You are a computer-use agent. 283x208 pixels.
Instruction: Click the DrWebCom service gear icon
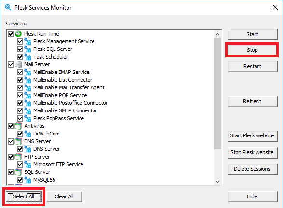coord(27,134)
